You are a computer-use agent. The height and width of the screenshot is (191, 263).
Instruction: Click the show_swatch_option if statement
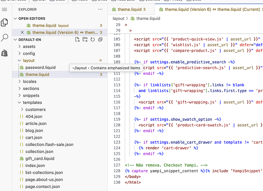177,119
